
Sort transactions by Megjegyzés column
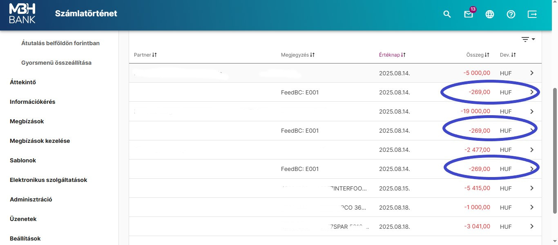coord(297,55)
